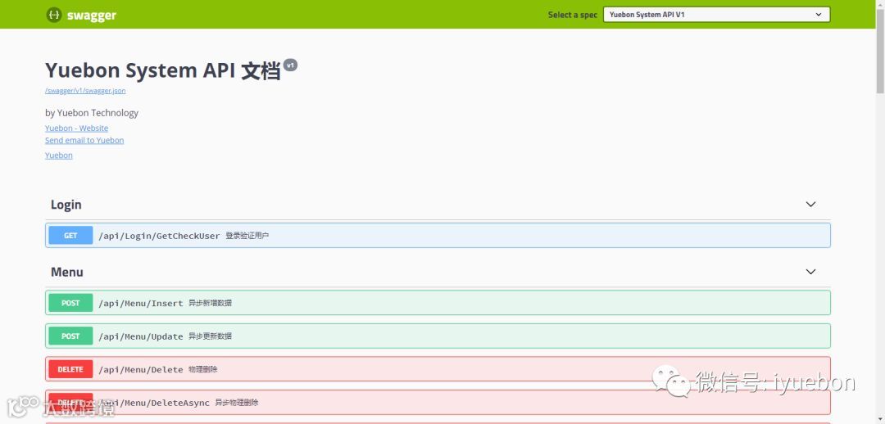Click the v1 version badge

290,65
